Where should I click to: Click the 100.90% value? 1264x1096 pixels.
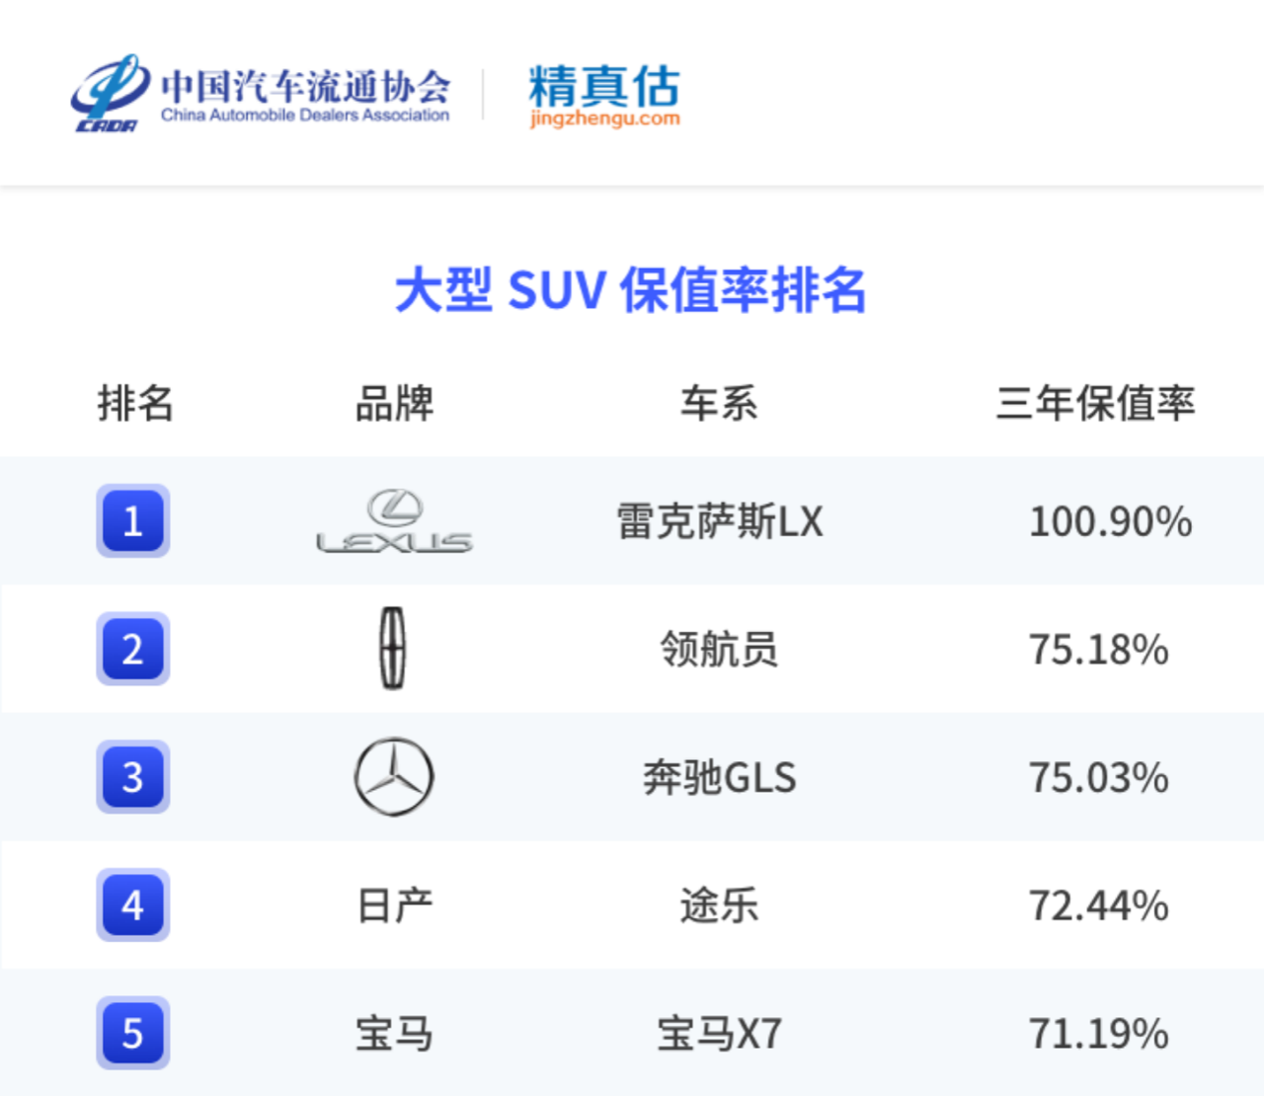tap(1111, 521)
